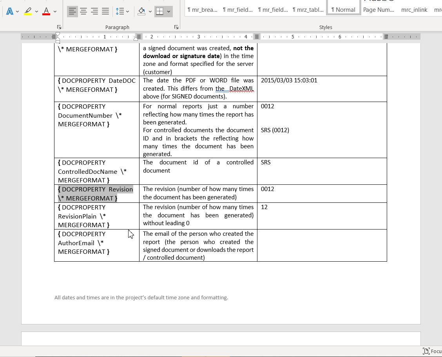Apply the mrc_inlink style
The image size is (442, 357).
414,10
